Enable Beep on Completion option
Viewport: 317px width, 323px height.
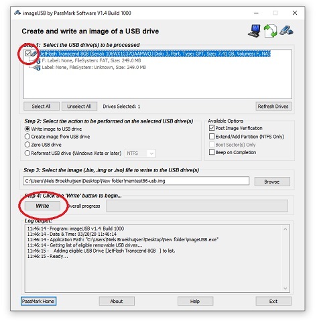click(x=212, y=152)
